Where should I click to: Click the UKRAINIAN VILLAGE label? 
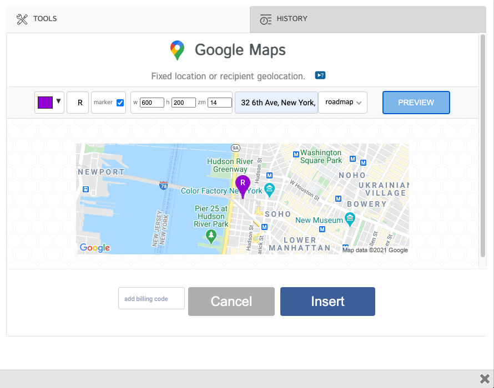click(384, 189)
